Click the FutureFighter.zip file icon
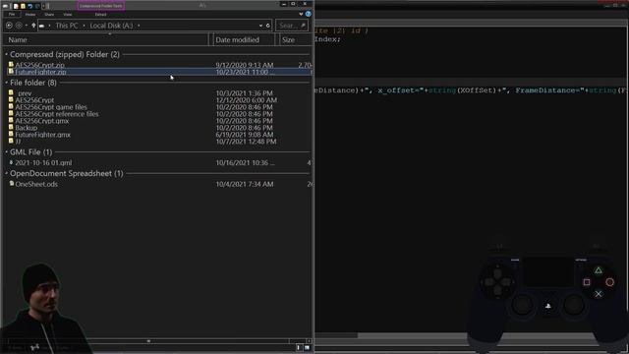Viewport: 629px width, 354px height. [x=11, y=72]
